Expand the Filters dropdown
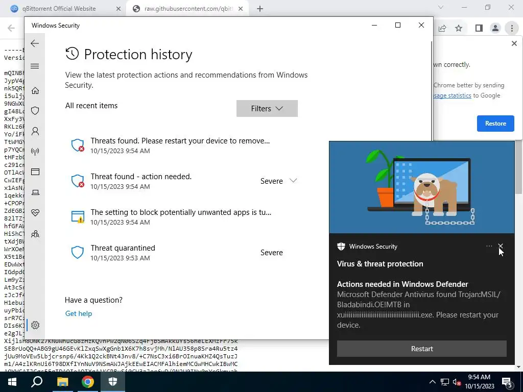Screen dimensions: 523x392 click(267, 108)
